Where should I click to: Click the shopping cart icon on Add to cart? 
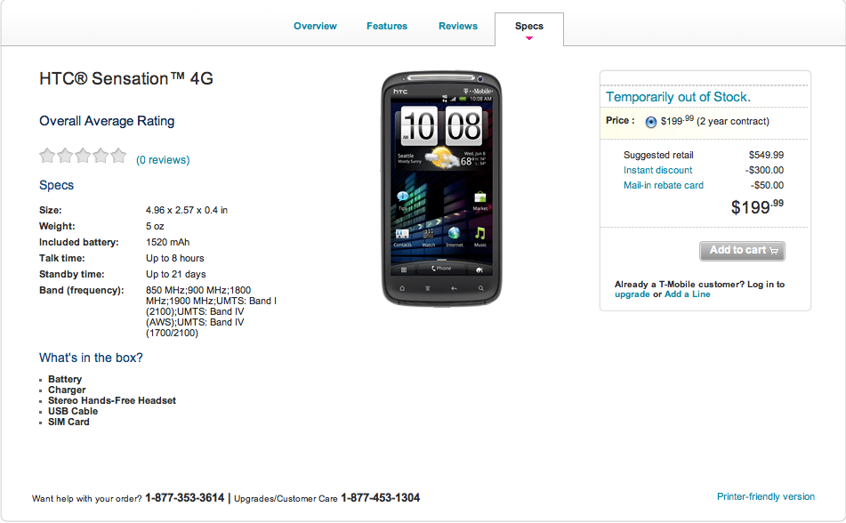coord(774,251)
